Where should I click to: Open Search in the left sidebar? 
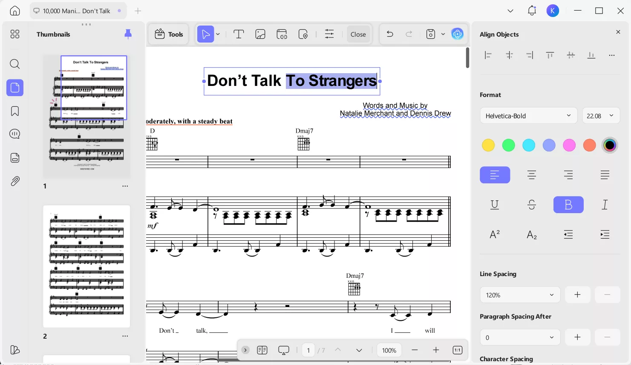coord(14,64)
